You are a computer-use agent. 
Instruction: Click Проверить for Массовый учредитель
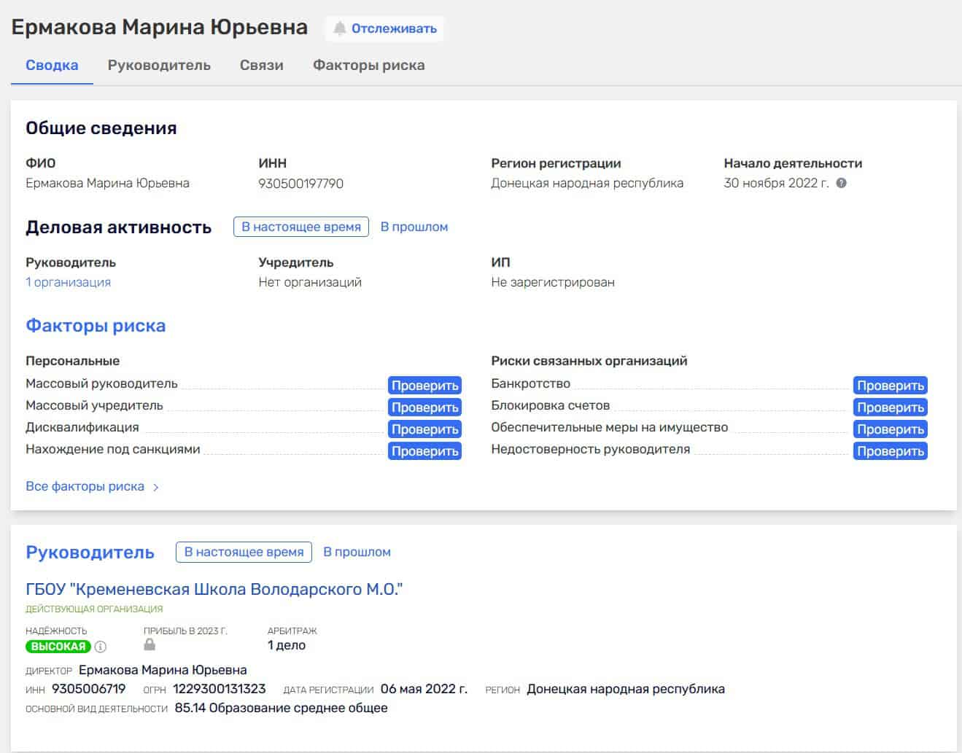pos(424,407)
